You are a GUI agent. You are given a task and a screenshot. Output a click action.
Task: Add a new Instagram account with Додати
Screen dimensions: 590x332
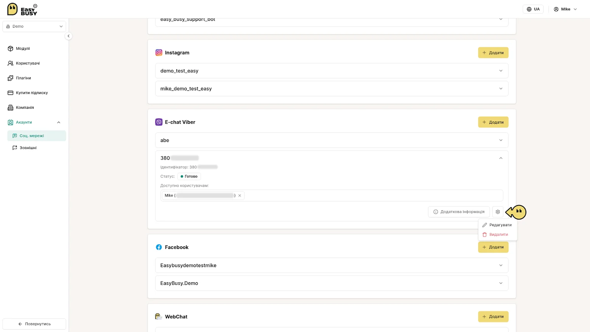click(493, 53)
